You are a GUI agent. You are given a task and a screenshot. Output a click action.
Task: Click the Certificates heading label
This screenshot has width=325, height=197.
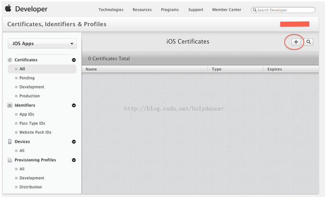26,60
